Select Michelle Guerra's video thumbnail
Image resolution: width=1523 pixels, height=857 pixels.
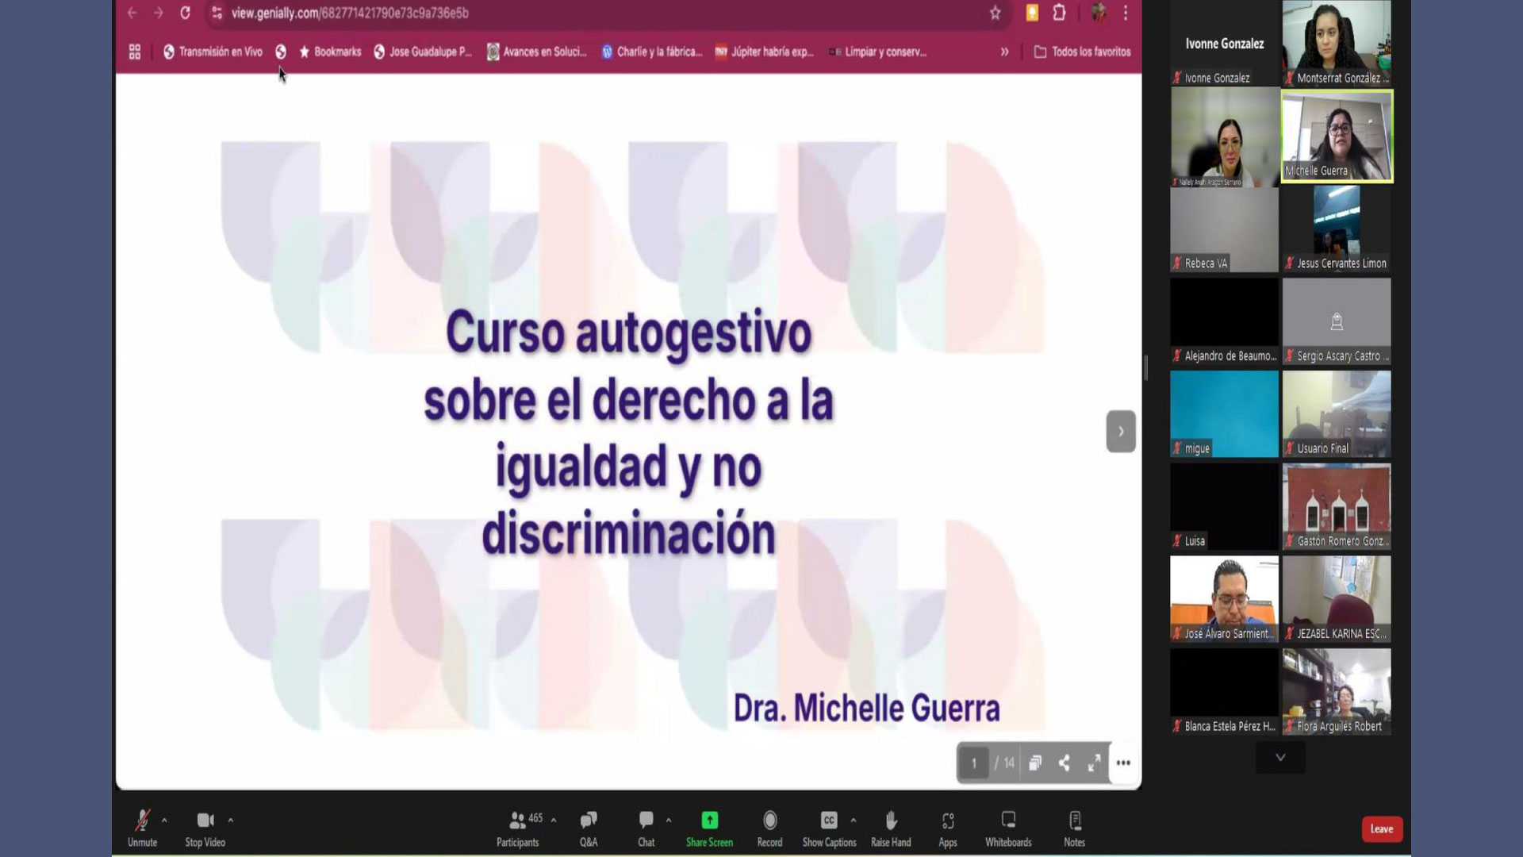pyautogui.click(x=1337, y=136)
